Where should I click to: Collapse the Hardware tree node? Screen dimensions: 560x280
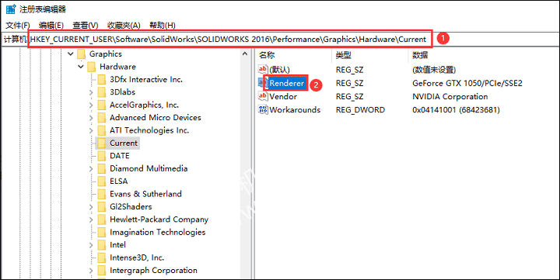click(x=81, y=67)
